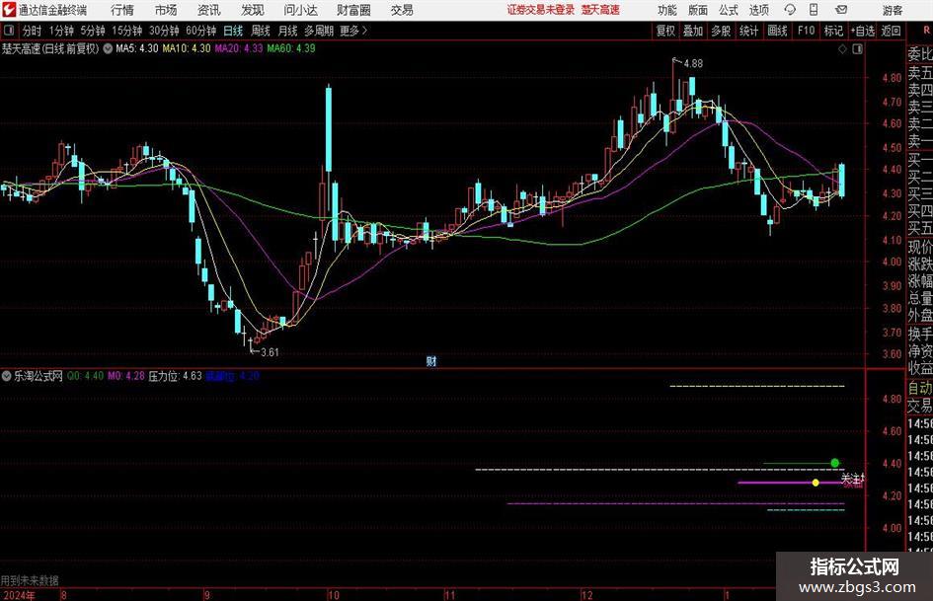Switch to 5分钟 period

(93, 31)
